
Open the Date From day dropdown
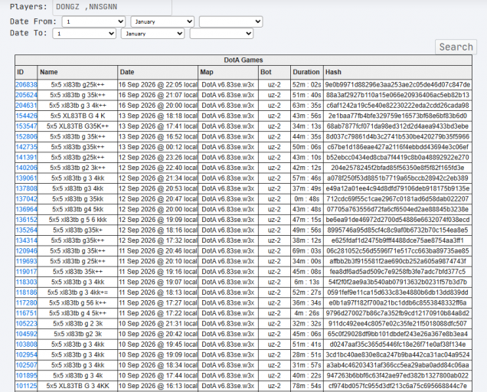[x=93, y=21]
